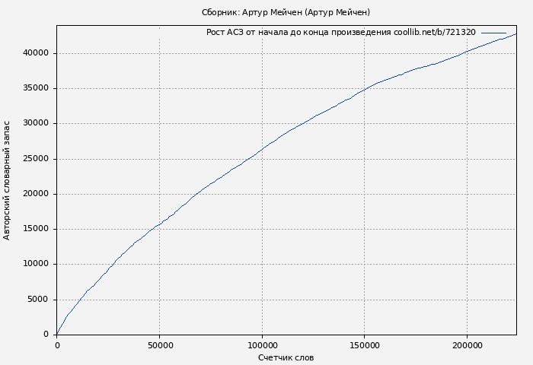Select the x-axis label 'Счетчик слов'
Screen dimensions: 533x365
286,357
